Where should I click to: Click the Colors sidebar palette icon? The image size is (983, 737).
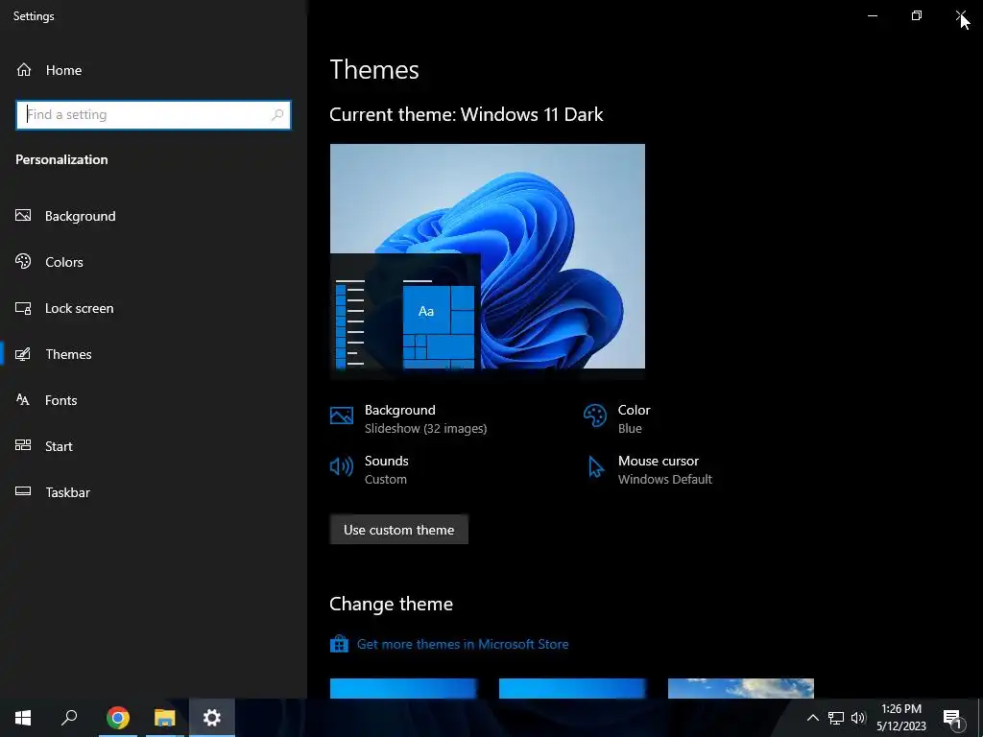[23, 261]
